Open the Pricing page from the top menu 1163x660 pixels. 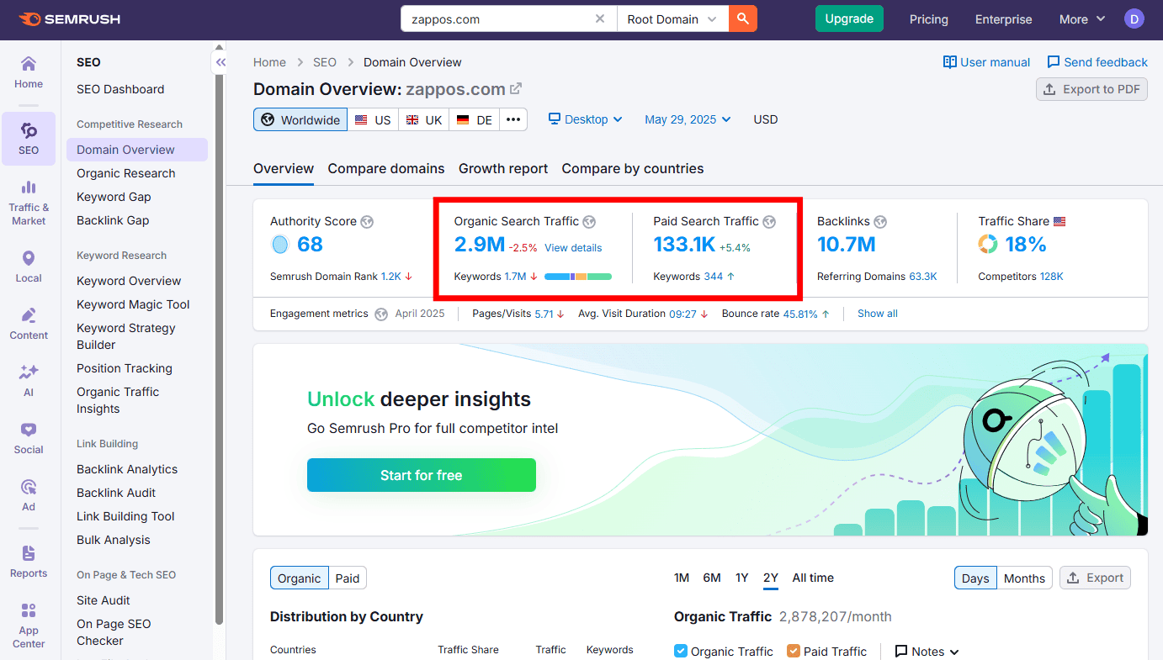[928, 19]
